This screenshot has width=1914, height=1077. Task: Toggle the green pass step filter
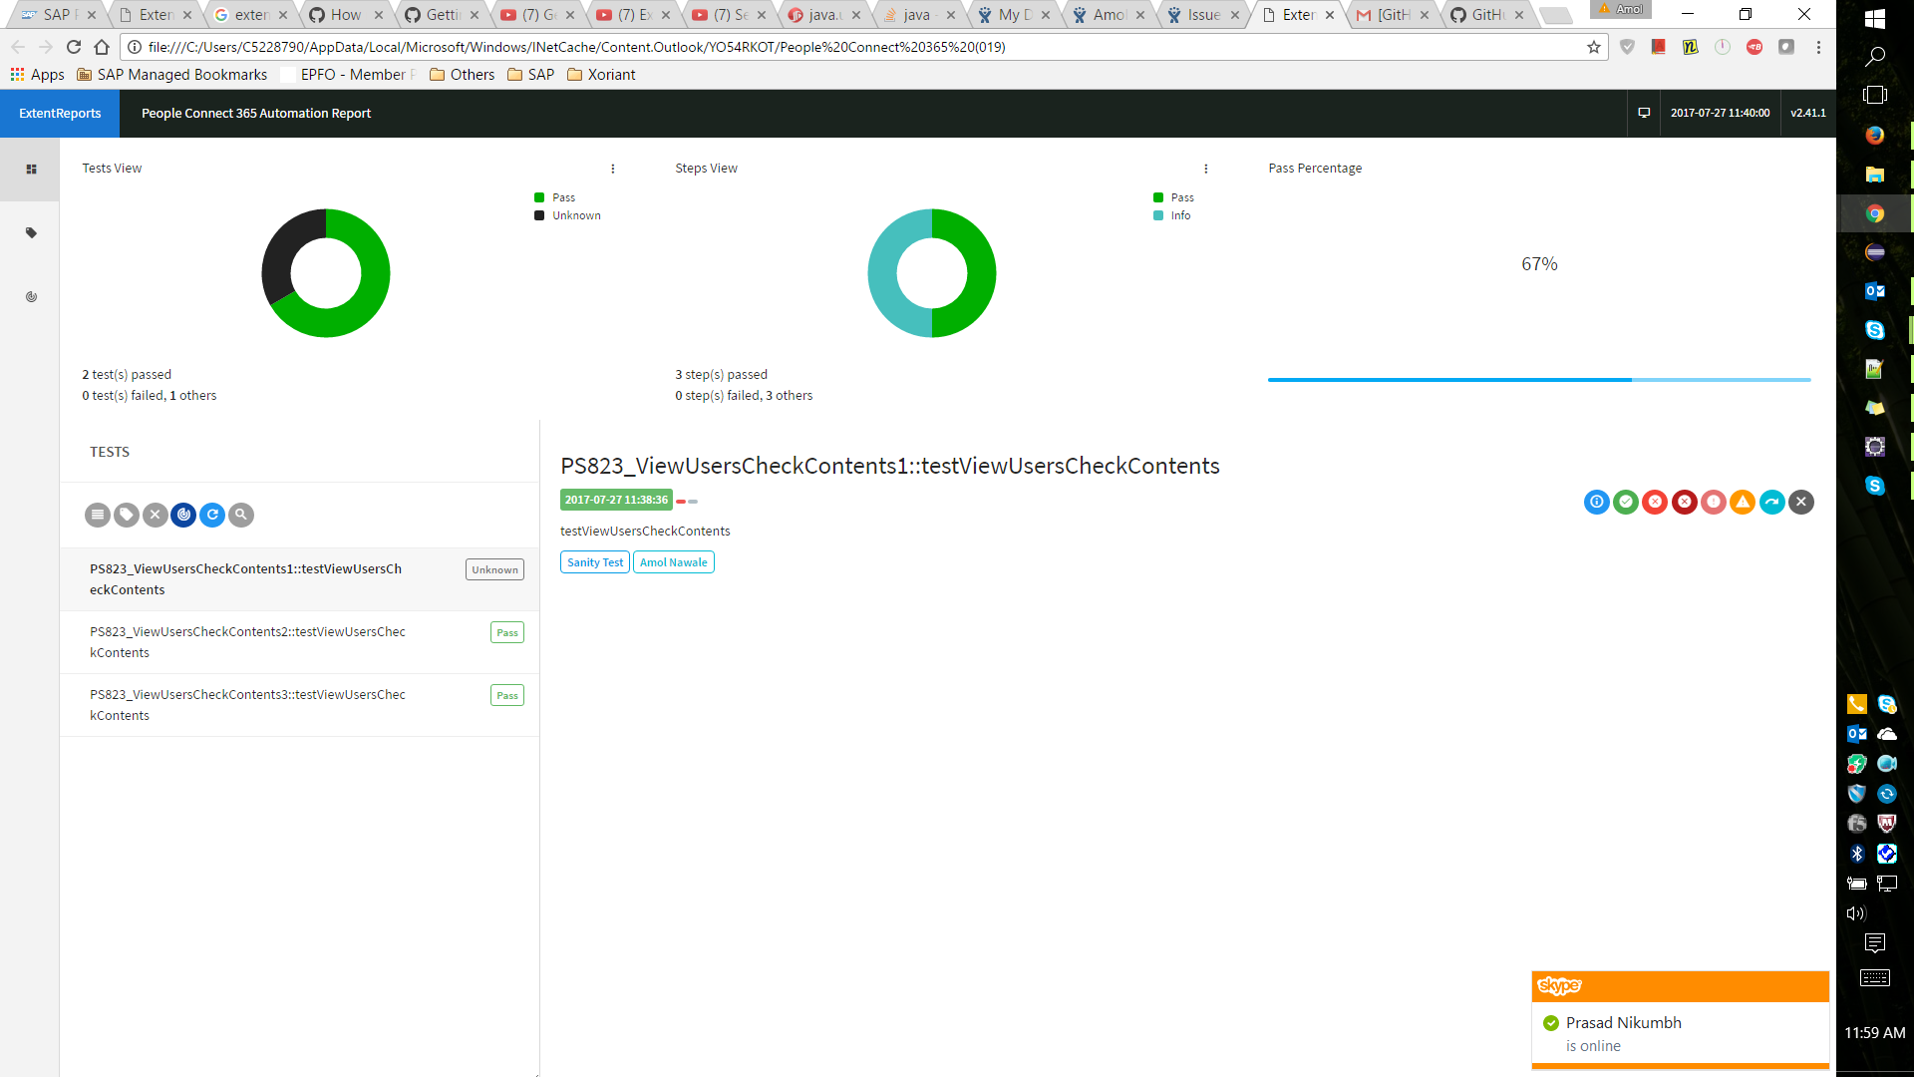(x=1626, y=502)
